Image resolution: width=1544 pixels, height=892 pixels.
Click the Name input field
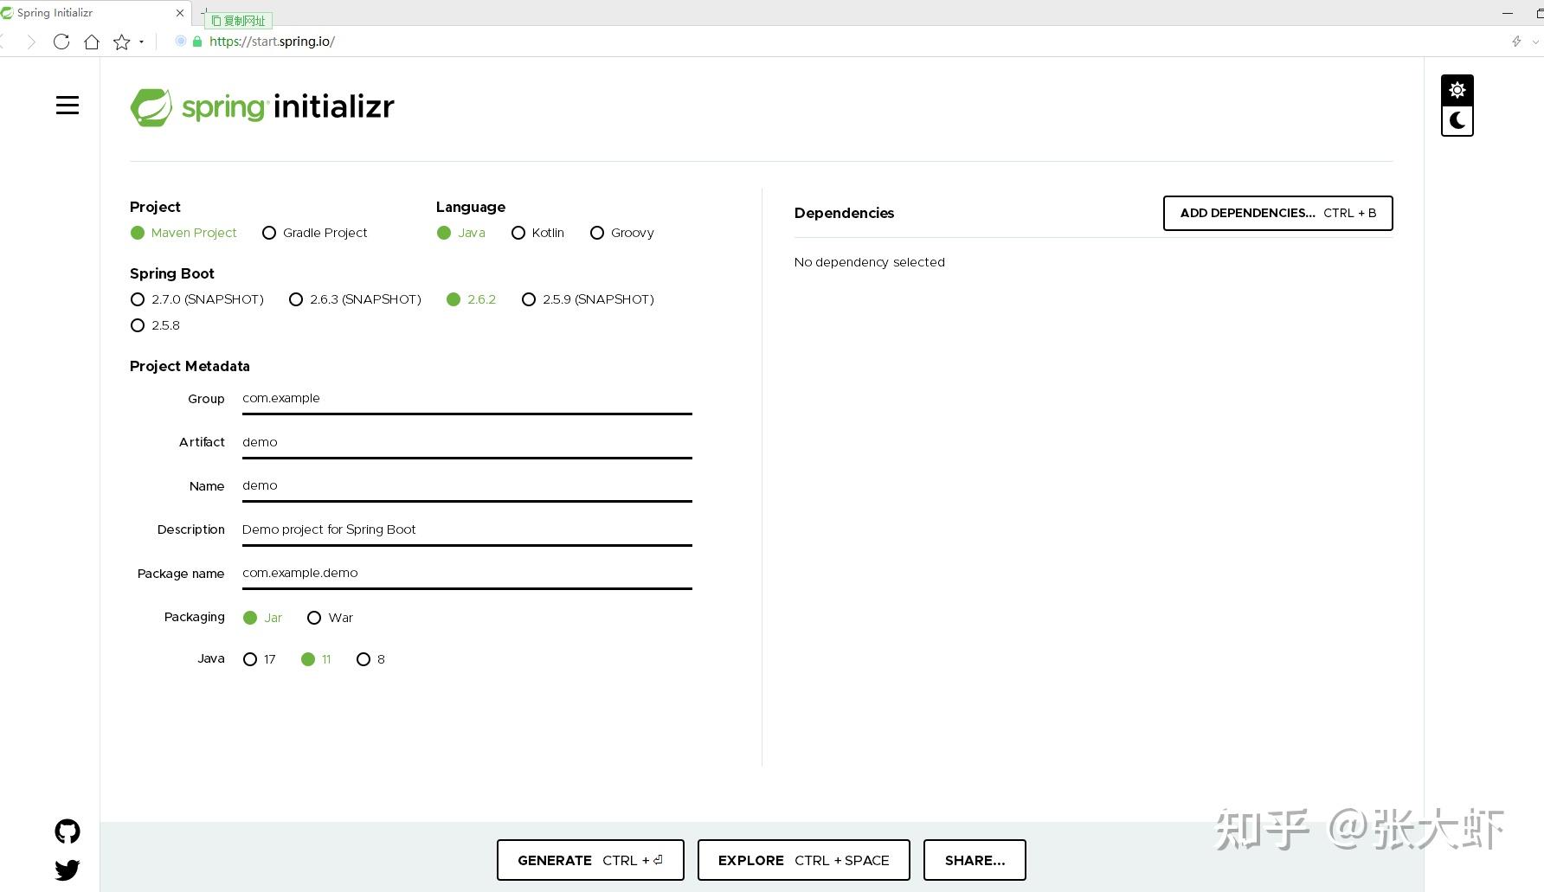(x=467, y=486)
